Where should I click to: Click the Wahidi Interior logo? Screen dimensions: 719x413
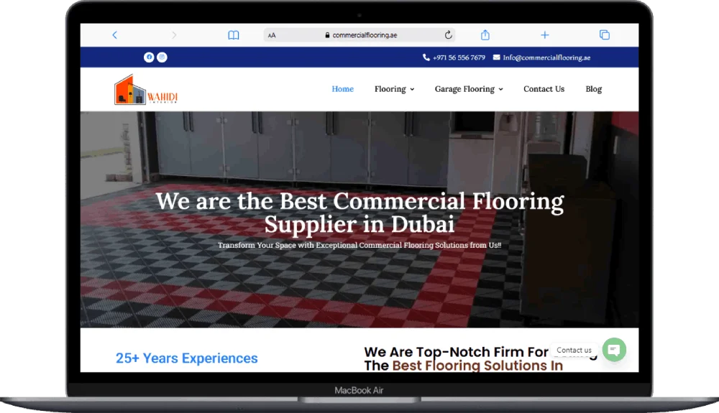146,90
